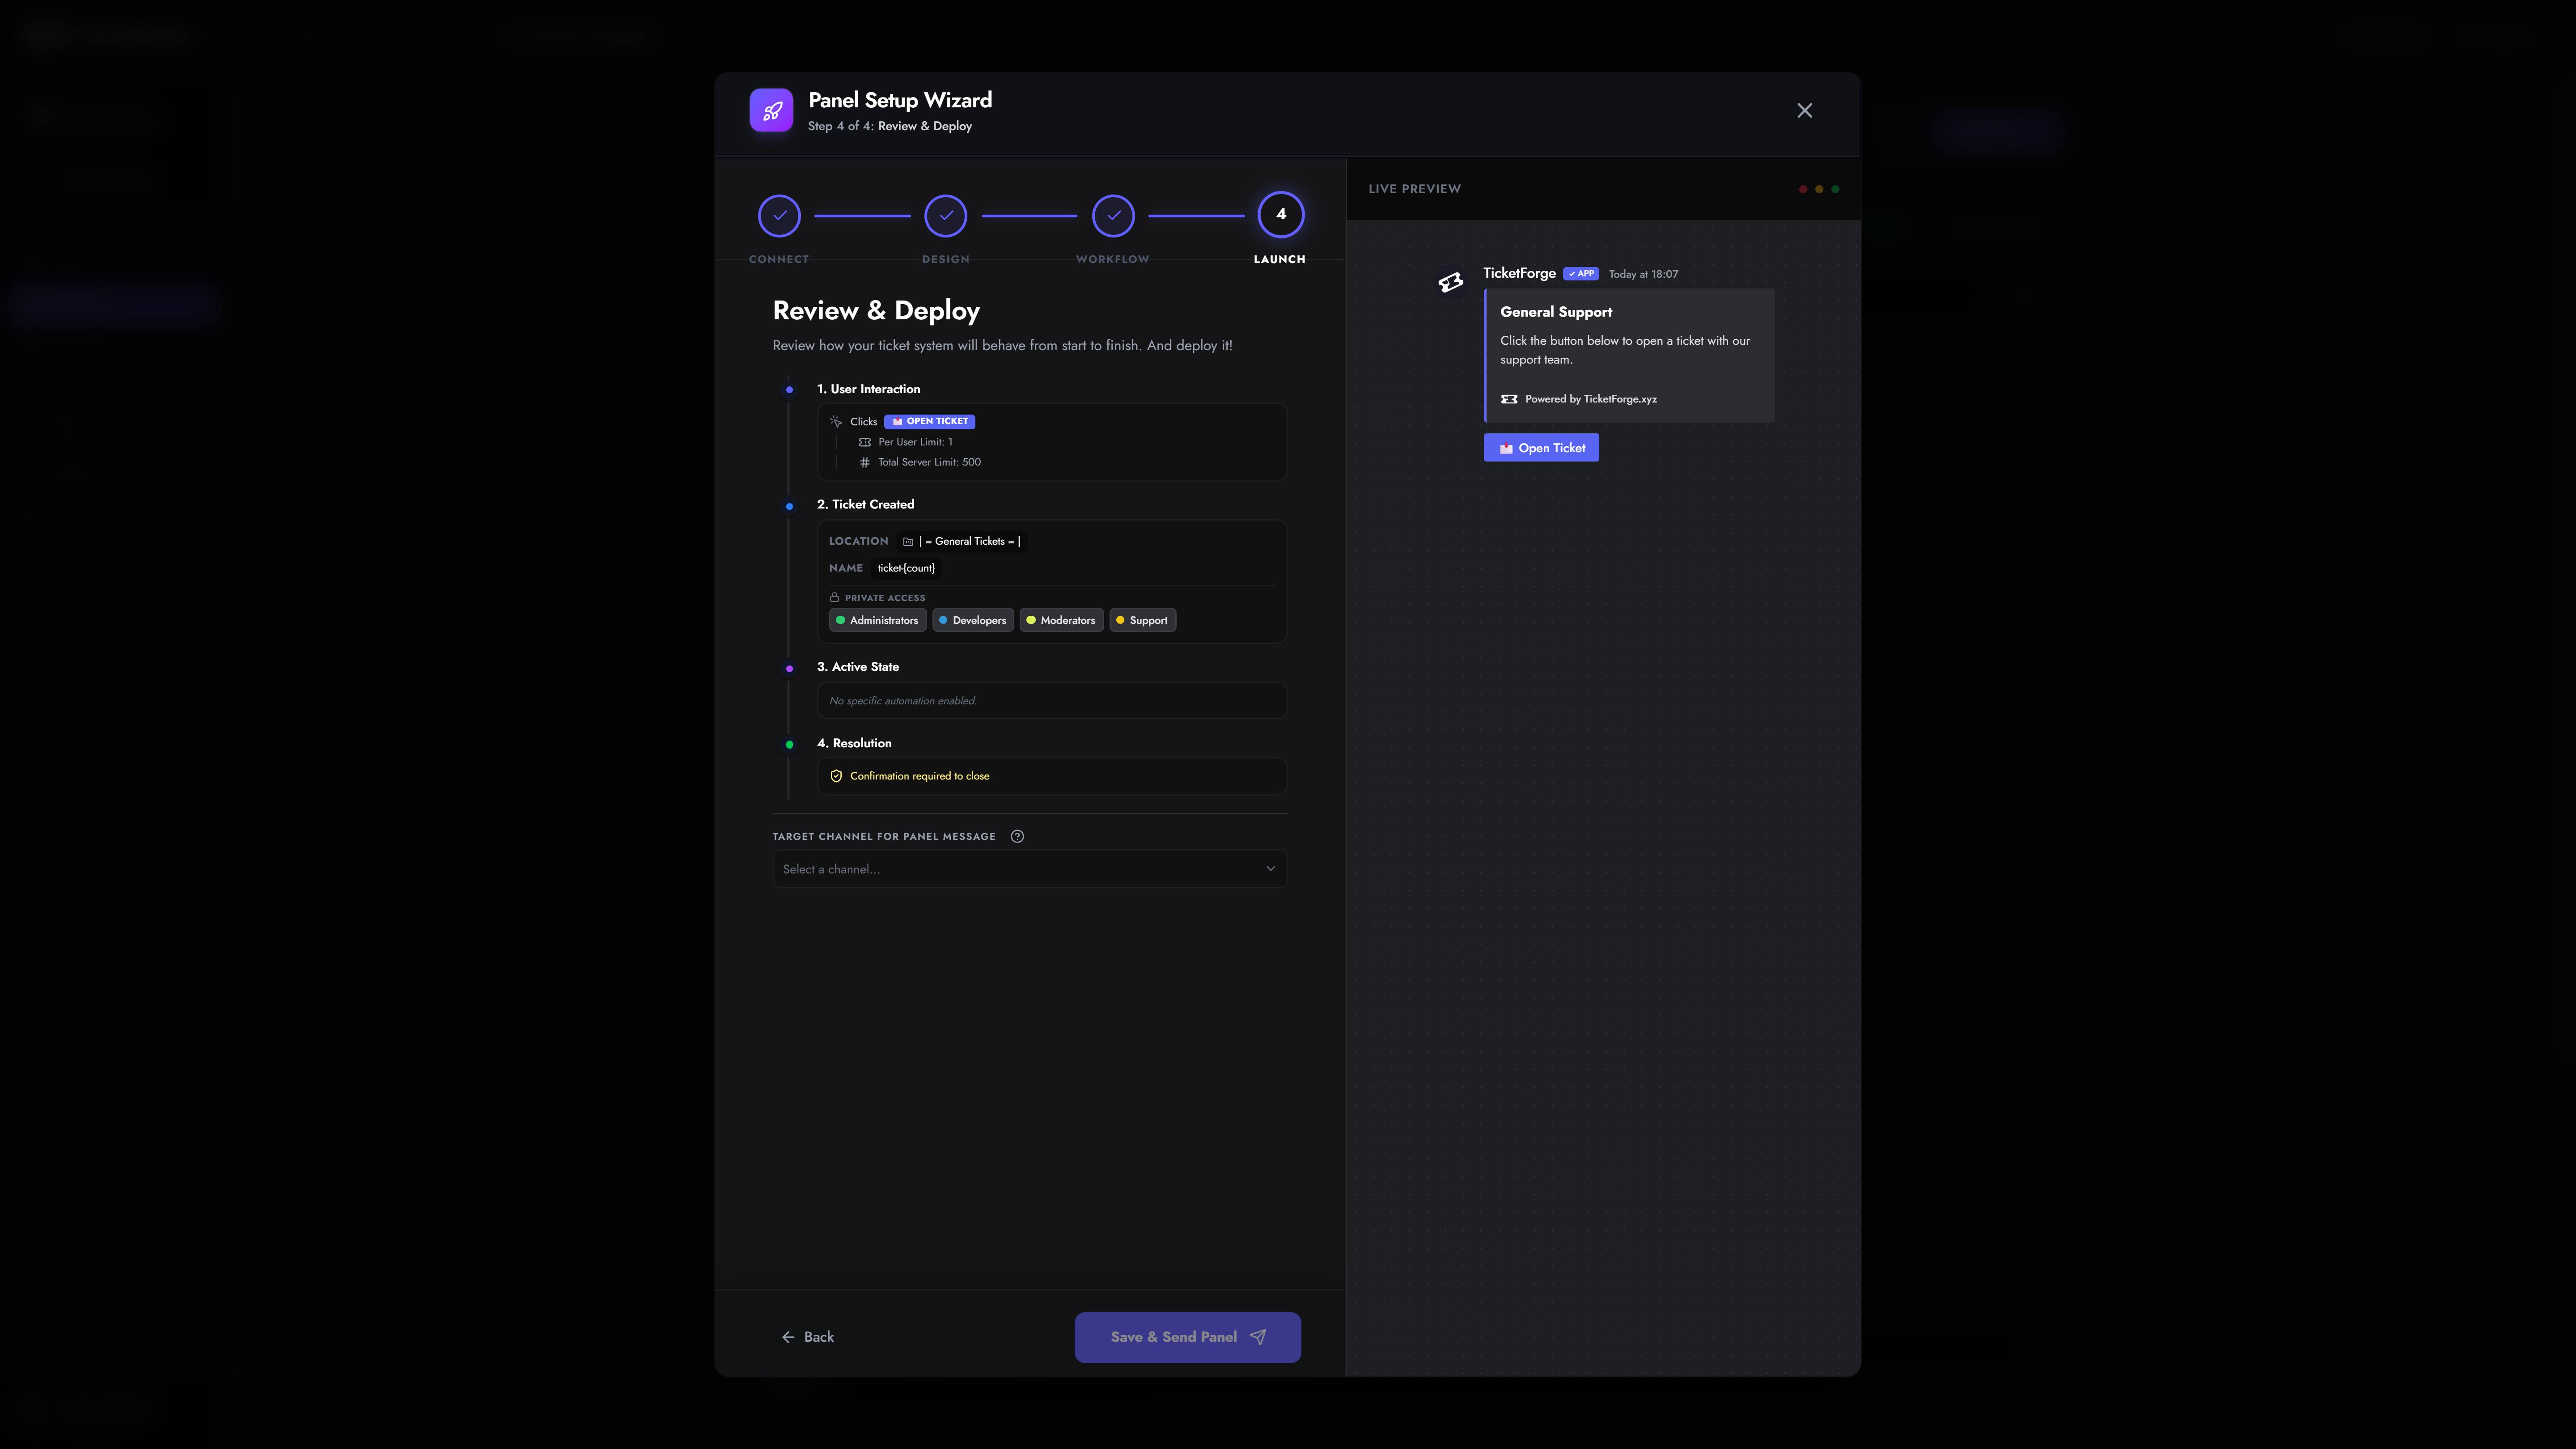Click 'No specific automation enabled' text

[902, 701]
